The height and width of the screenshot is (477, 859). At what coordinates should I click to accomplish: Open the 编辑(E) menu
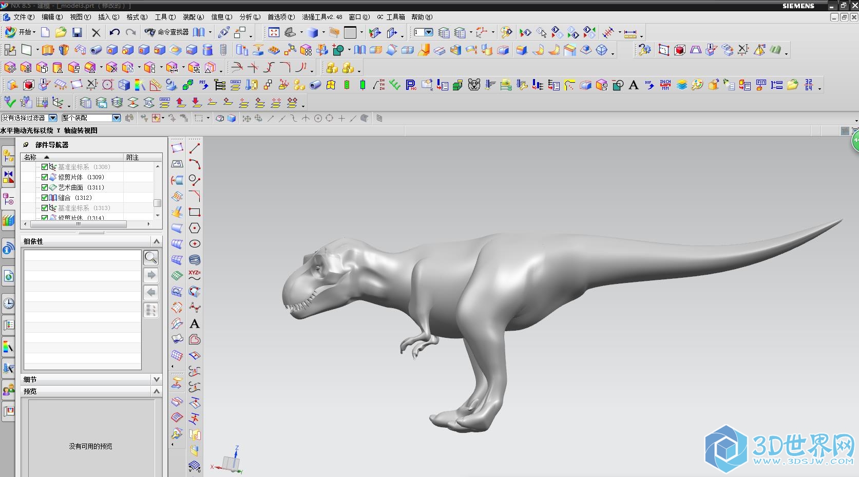point(52,17)
